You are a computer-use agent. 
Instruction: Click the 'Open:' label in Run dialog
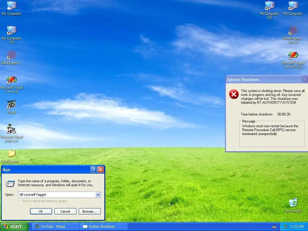(x=9, y=195)
